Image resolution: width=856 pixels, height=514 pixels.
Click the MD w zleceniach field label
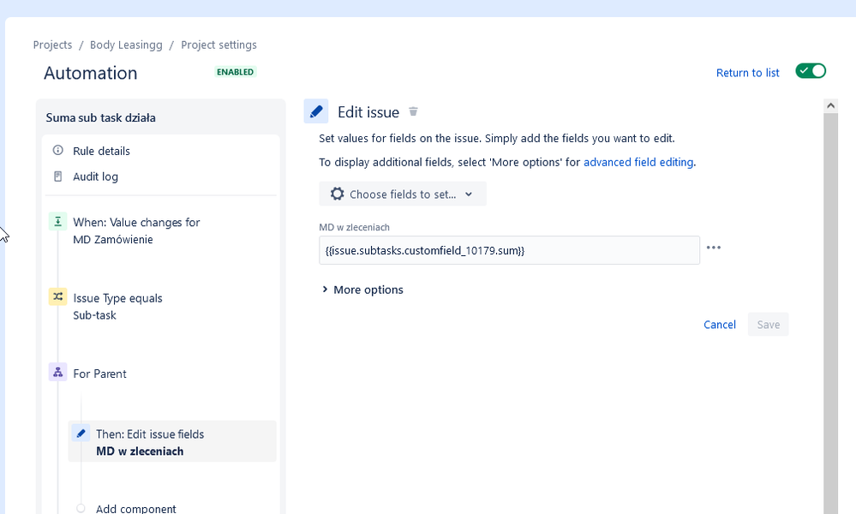(x=354, y=227)
